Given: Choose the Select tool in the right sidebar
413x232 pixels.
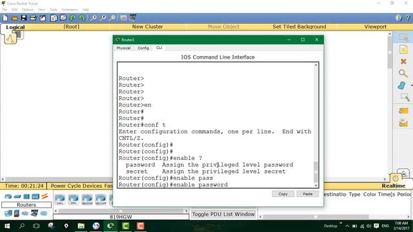Looking at the screenshot, I should [403, 38].
